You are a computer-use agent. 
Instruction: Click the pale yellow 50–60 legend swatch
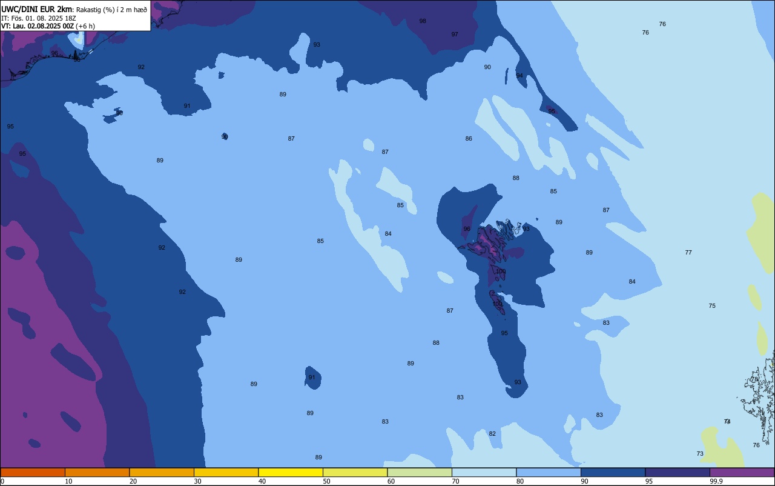tap(355, 472)
